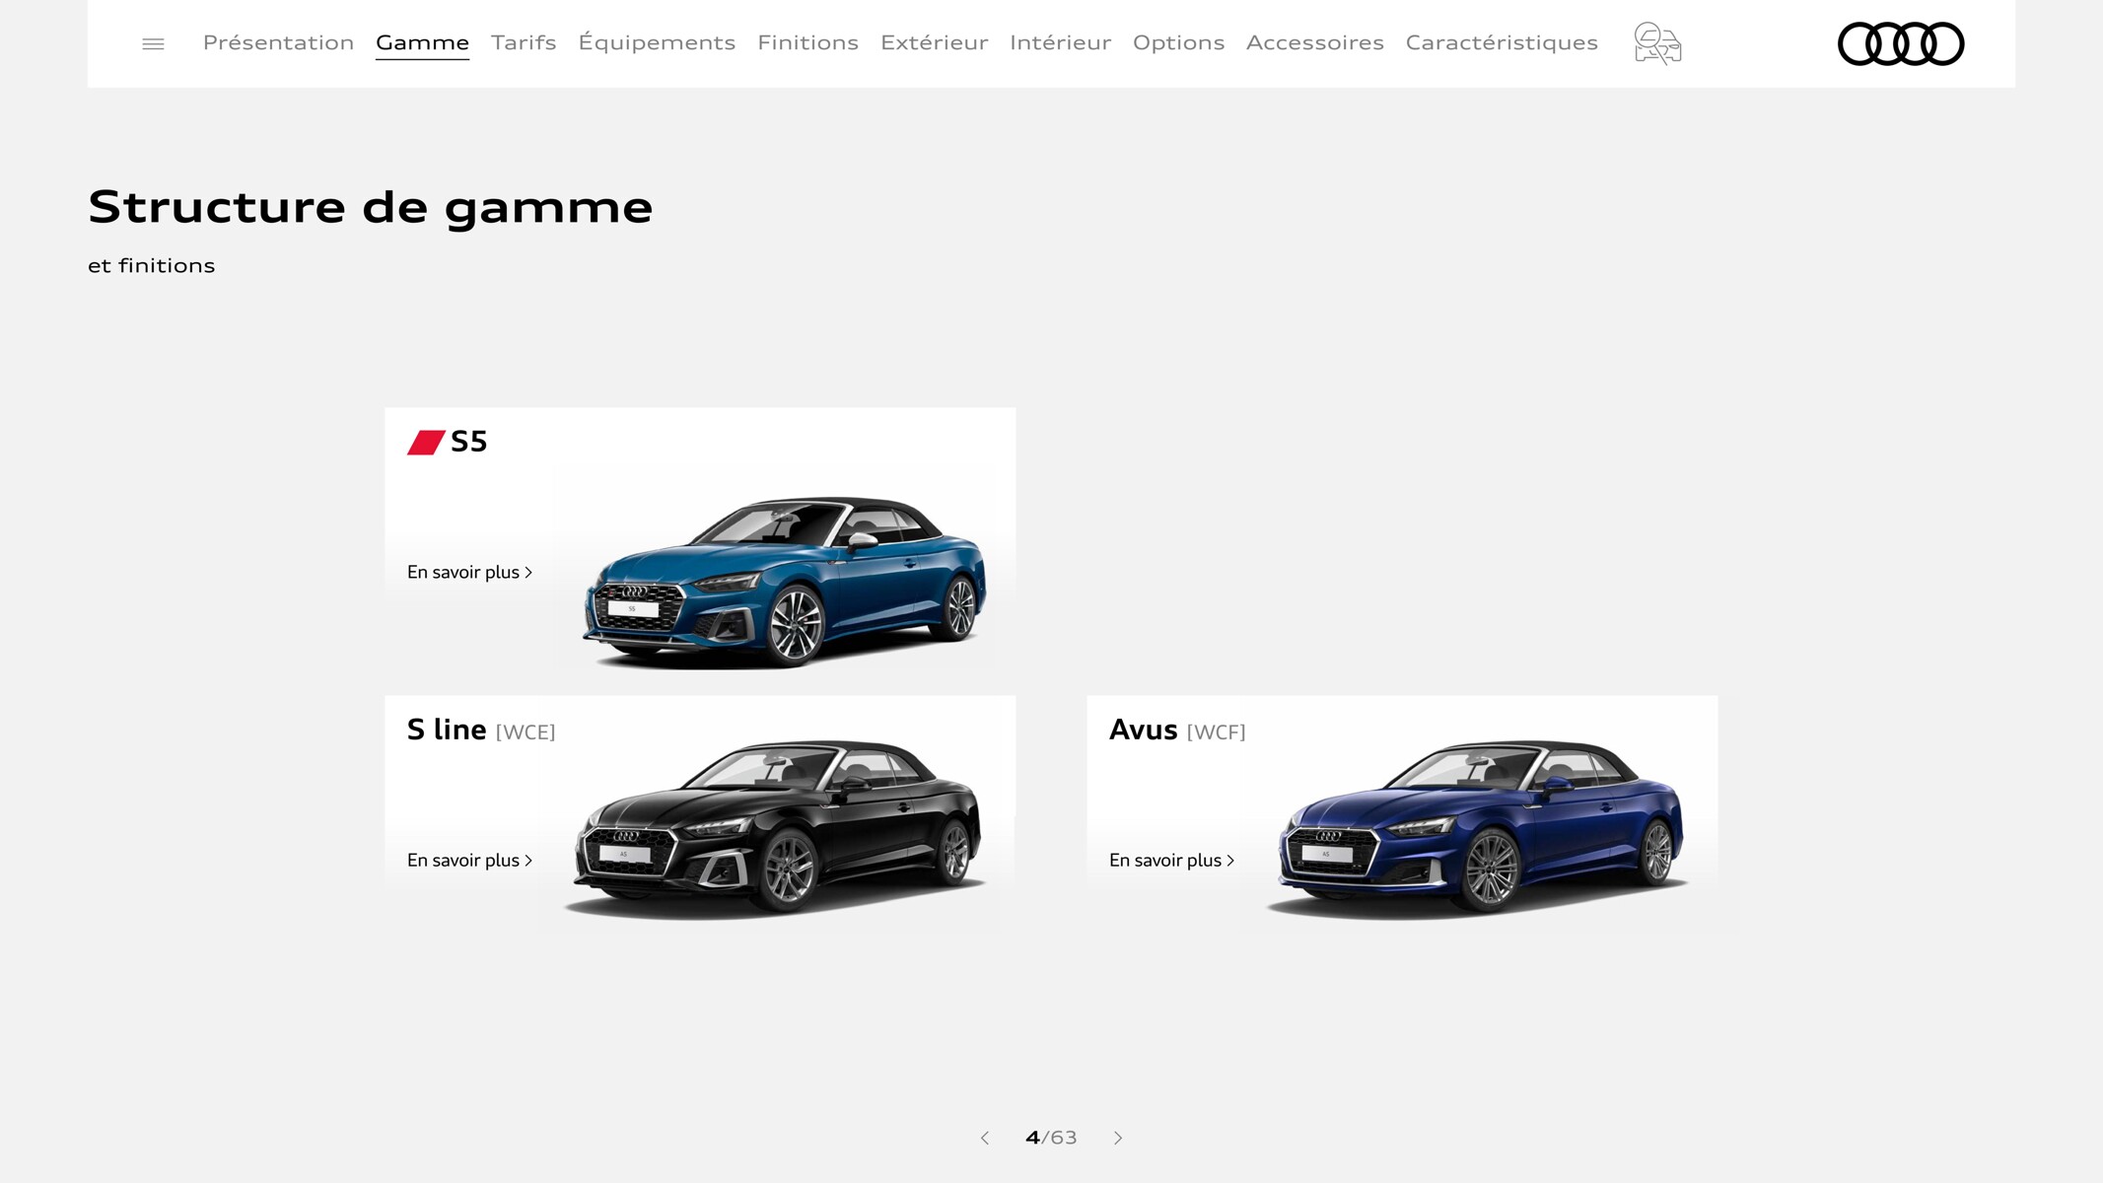Click the S5 model title
Screen dimensions: 2103x1183
click(468, 442)
